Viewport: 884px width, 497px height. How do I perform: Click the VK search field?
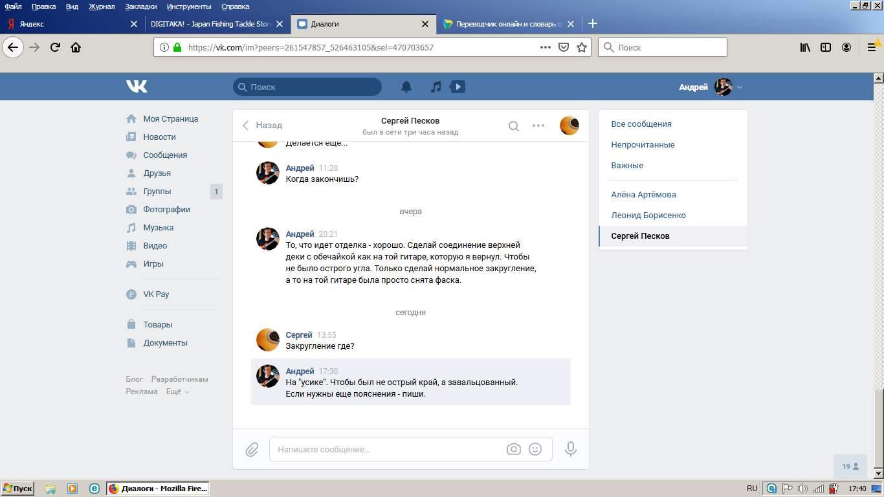[307, 87]
